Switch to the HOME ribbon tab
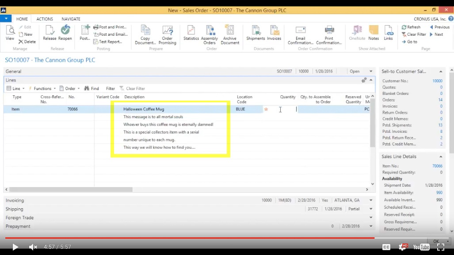Image resolution: width=454 pixels, height=255 pixels. tap(22, 19)
